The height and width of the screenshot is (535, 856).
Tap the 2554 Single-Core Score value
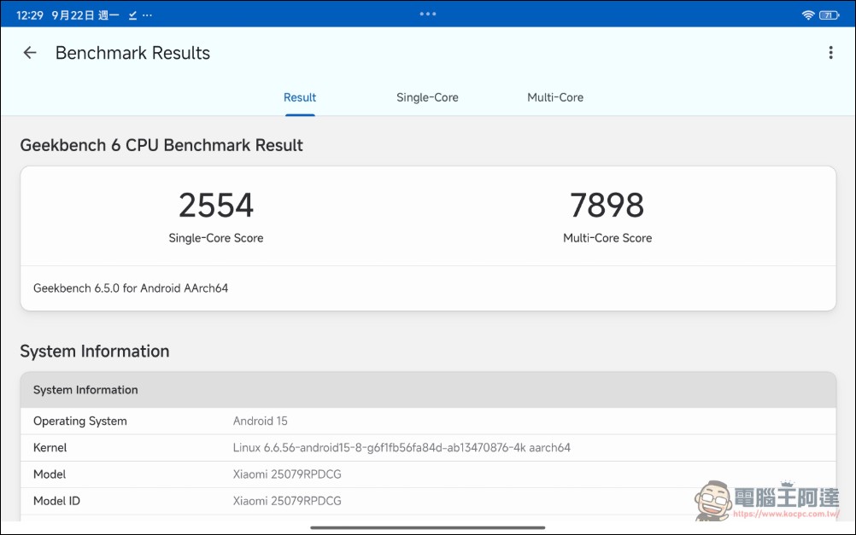[x=215, y=205]
